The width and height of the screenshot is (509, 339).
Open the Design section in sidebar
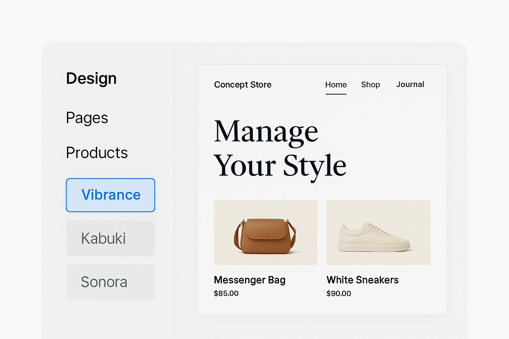coord(91,78)
